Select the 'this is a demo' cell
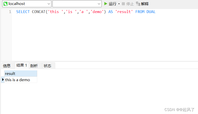The height and width of the screenshot is (114, 198). (21, 80)
